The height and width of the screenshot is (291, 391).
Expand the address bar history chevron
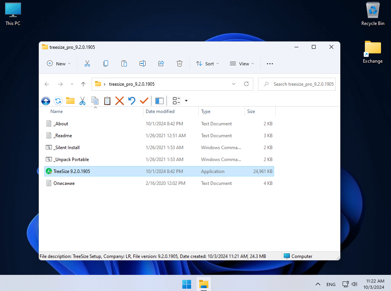234,84
